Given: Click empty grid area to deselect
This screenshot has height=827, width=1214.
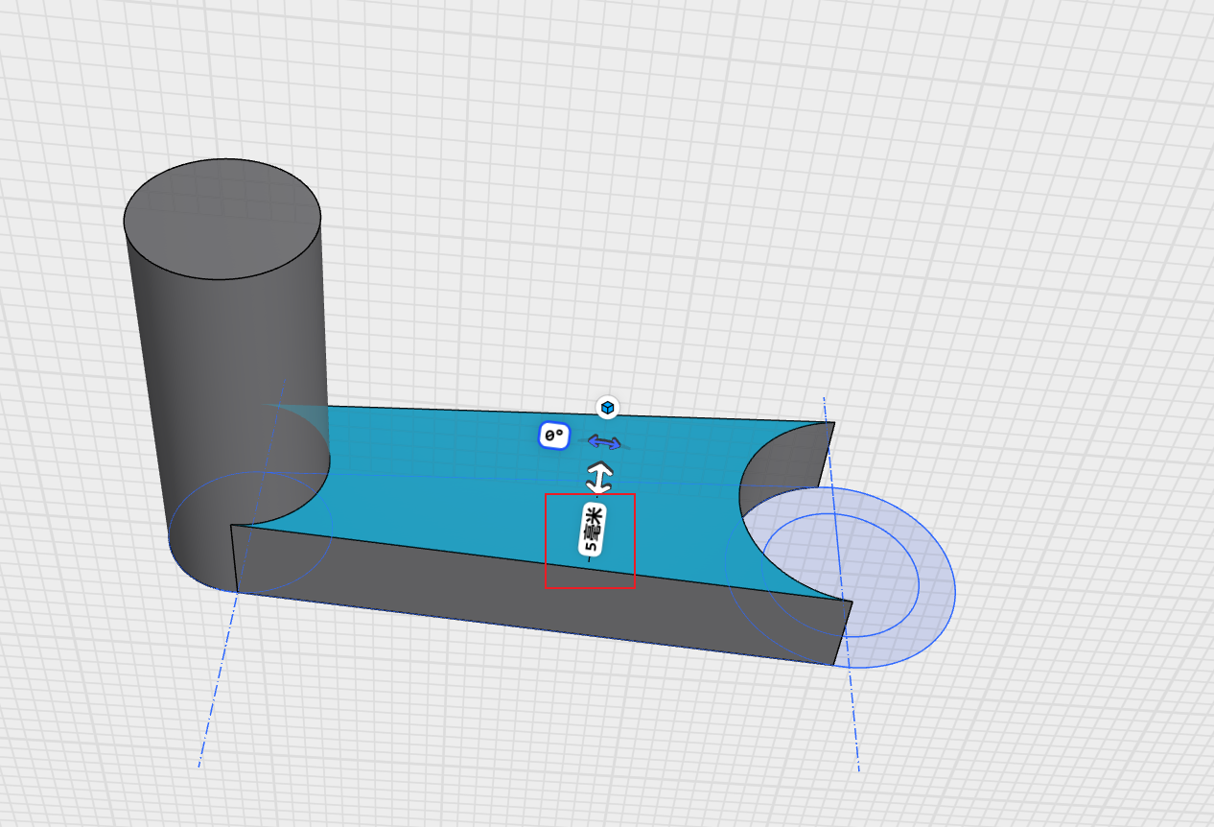Looking at the screenshot, I should [x=863, y=192].
